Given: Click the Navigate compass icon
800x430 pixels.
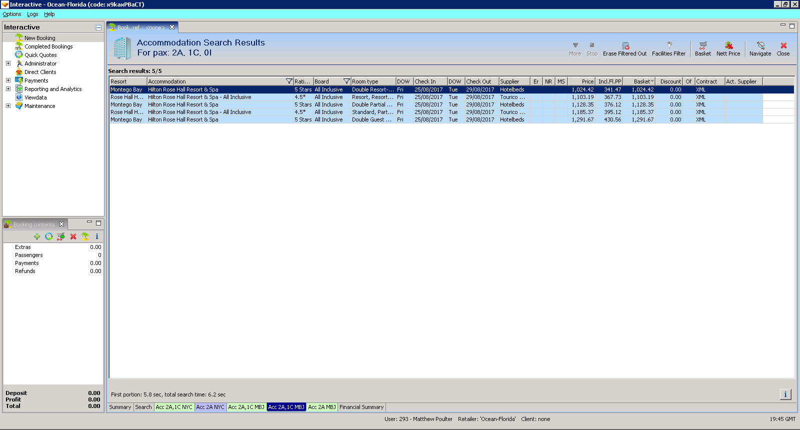Looking at the screenshot, I should pyautogui.click(x=760, y=45).
